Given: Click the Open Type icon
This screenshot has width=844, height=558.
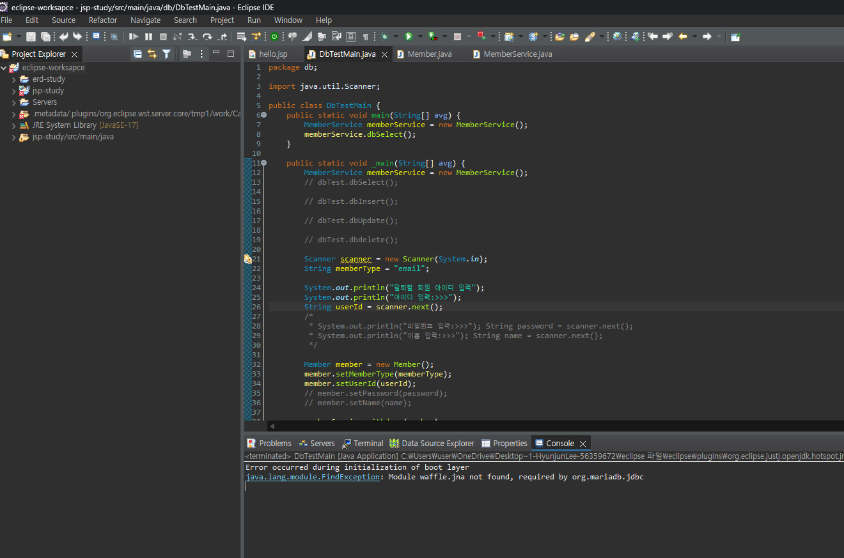Looking at the screenshot, I should tap(559, 36).
